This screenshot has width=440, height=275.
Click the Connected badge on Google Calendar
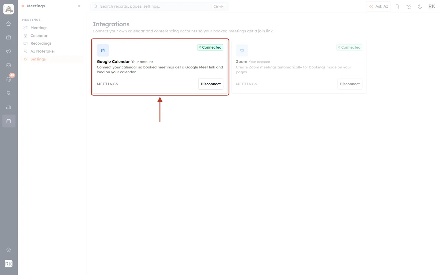click(x=210, y=47)
